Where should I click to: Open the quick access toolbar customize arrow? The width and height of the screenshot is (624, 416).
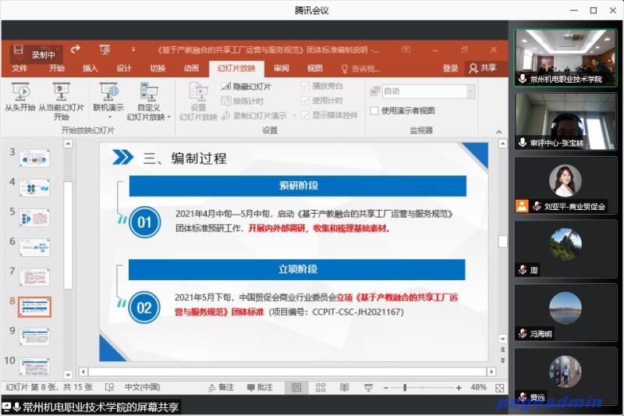(133, 49)
